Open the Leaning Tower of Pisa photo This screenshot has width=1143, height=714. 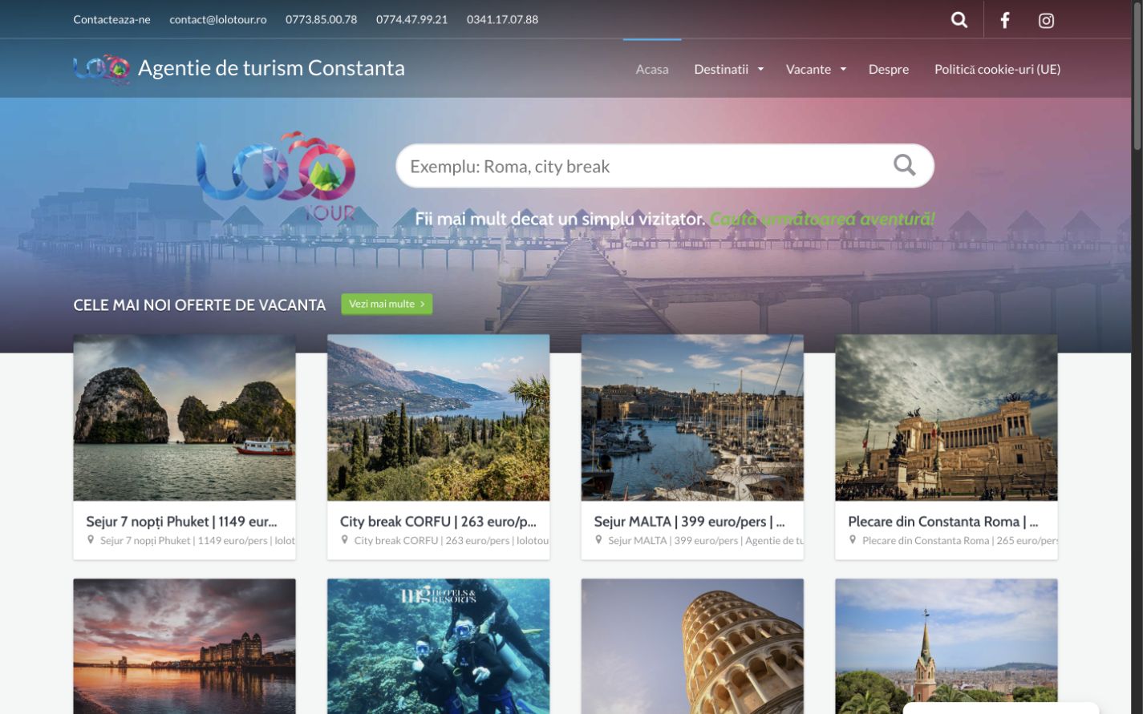(692, 646)
